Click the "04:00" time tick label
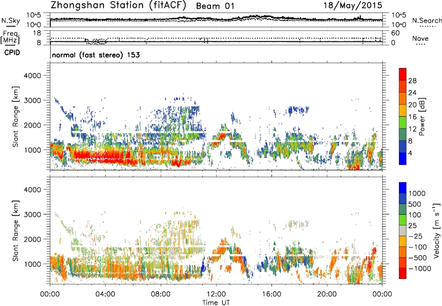 point(105,294)
